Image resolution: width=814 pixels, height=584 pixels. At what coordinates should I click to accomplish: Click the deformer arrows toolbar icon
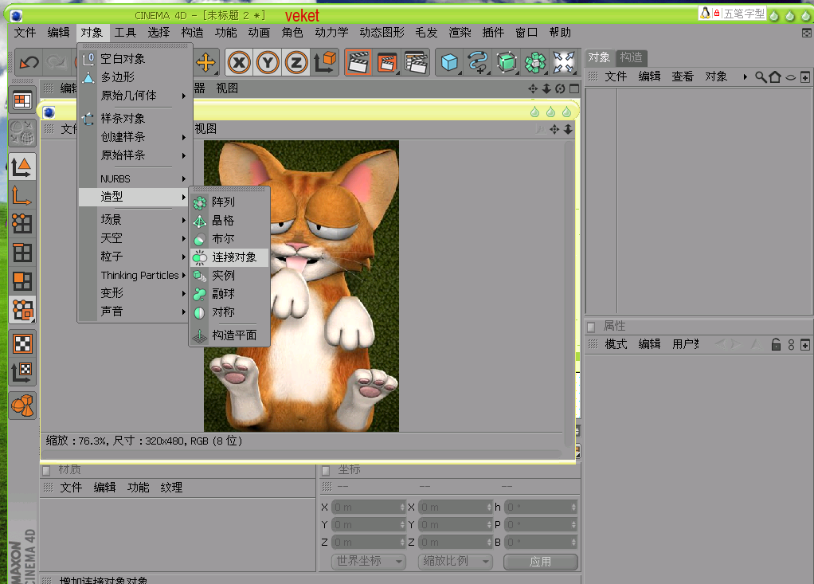pos(564,63)
